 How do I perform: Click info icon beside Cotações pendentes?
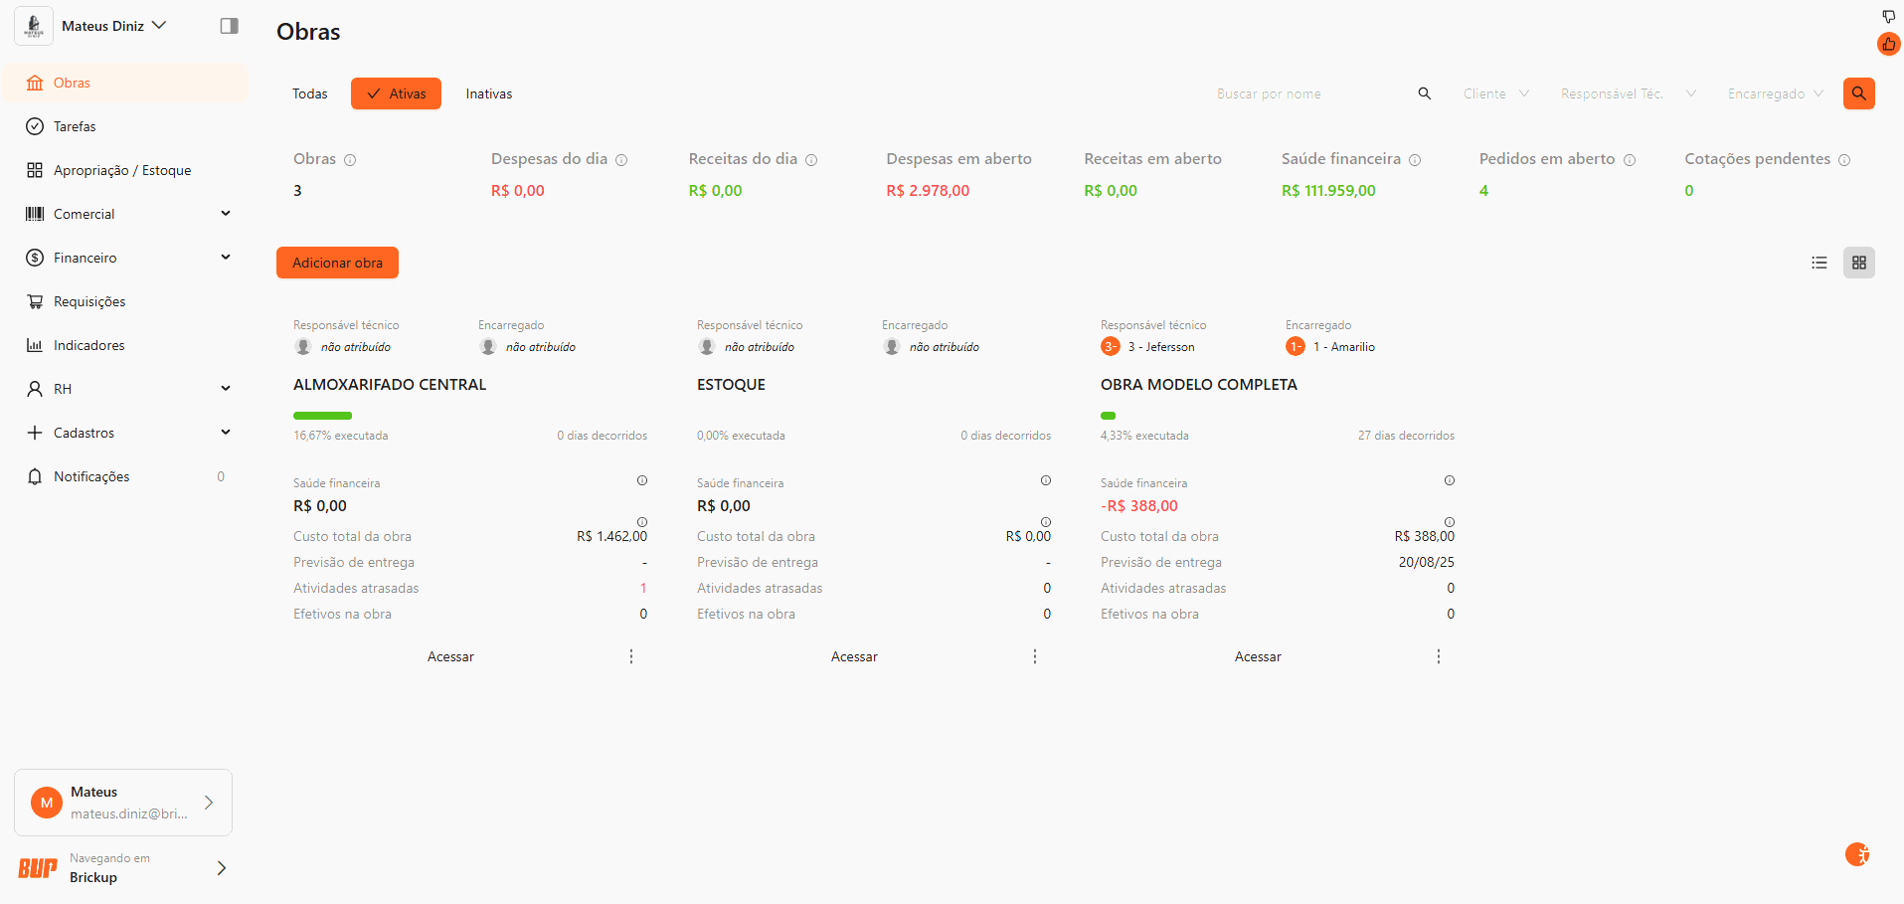click(1844, 160)
